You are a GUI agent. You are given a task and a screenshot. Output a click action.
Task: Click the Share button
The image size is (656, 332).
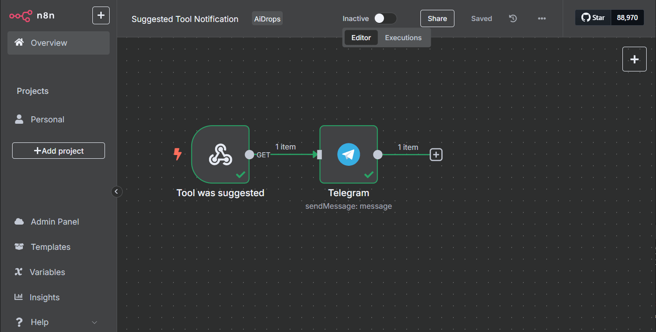(x=437, y=19)
